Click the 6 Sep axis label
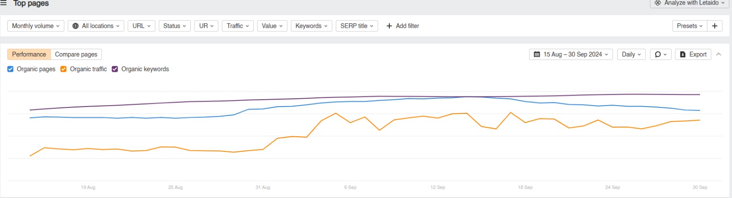 click(x=350, y=187)
